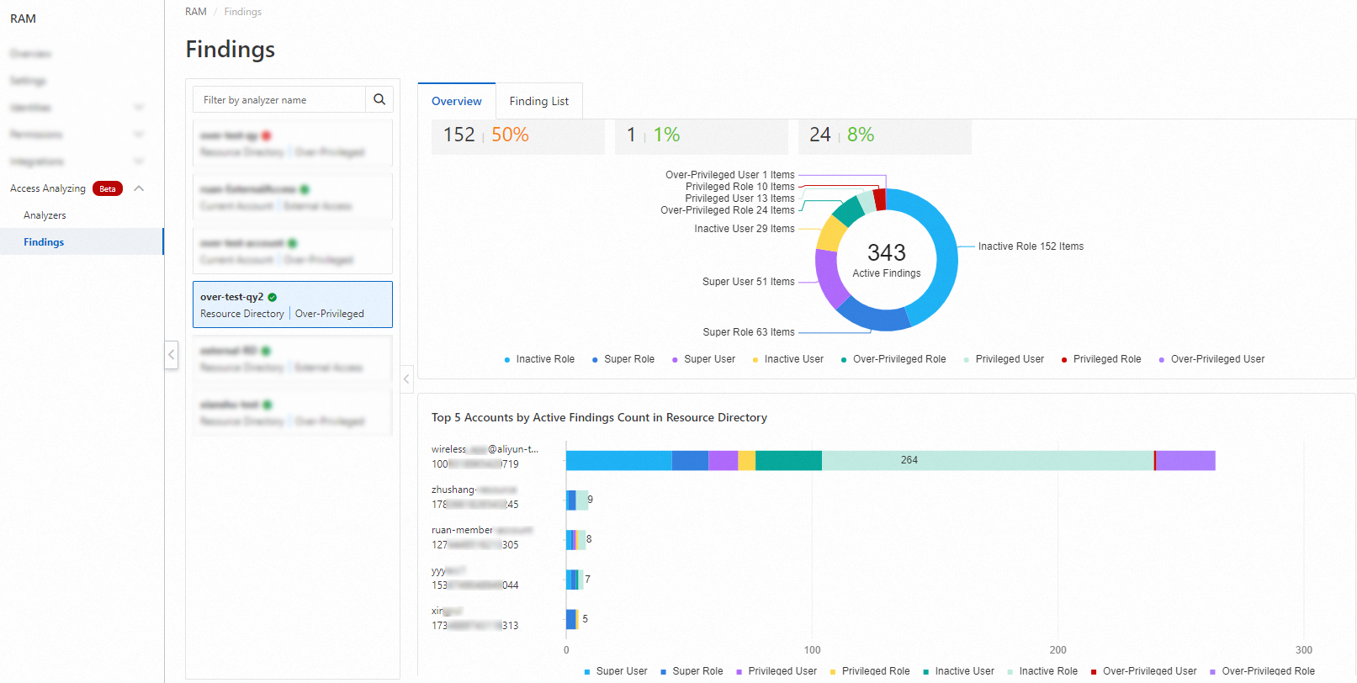This screenshot has height=683, width=1357.
Task: Toggle Privileged User in bar chart legend
Action: click(777, 671)
